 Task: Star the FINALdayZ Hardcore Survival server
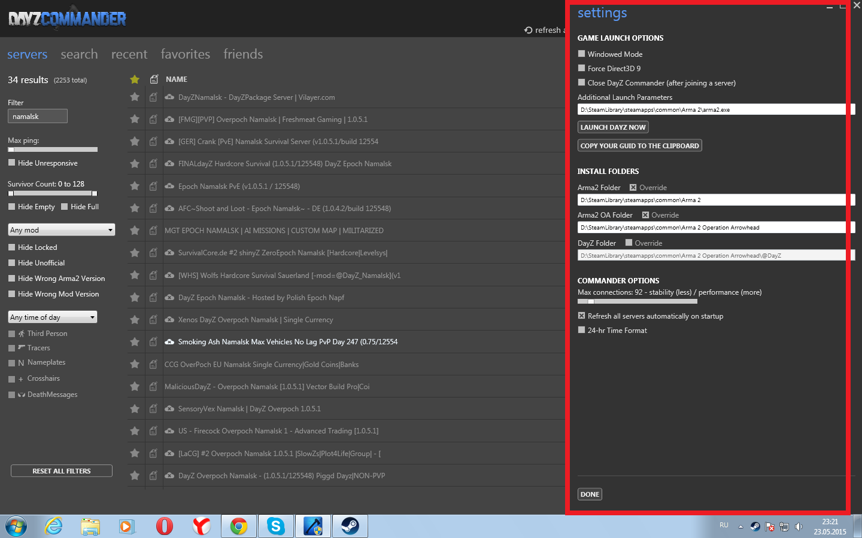[x=135, y=163]
